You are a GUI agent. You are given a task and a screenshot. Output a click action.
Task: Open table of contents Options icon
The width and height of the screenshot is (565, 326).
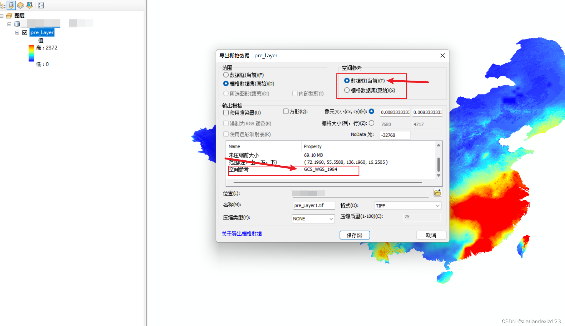coord(41,5)
